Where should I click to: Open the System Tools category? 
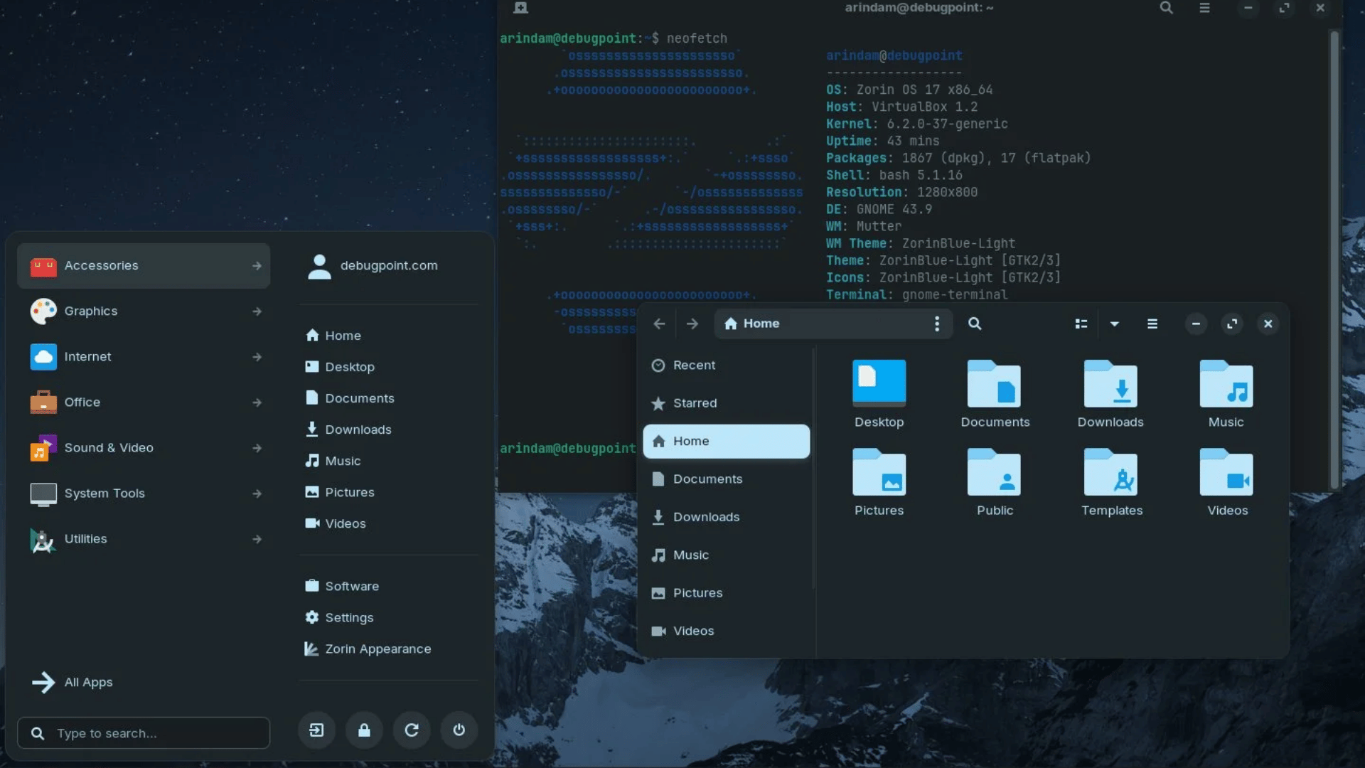coord(144,493)
